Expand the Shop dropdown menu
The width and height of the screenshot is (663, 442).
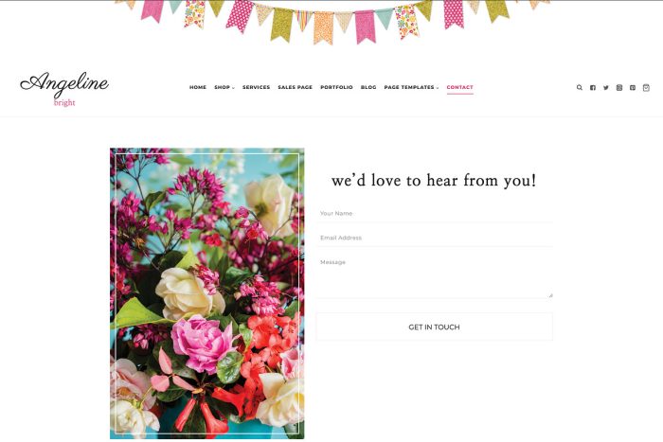(224, 87)
